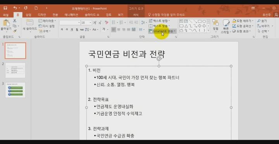This screenshot has width=279, height=144.
Task: Increase font size button
Action: [x=95, y=22]
